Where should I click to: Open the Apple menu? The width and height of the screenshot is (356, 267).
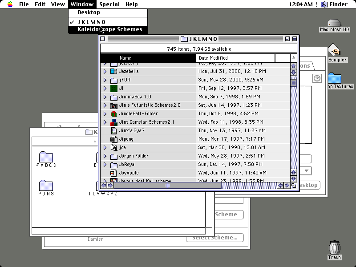pos(10,4)
